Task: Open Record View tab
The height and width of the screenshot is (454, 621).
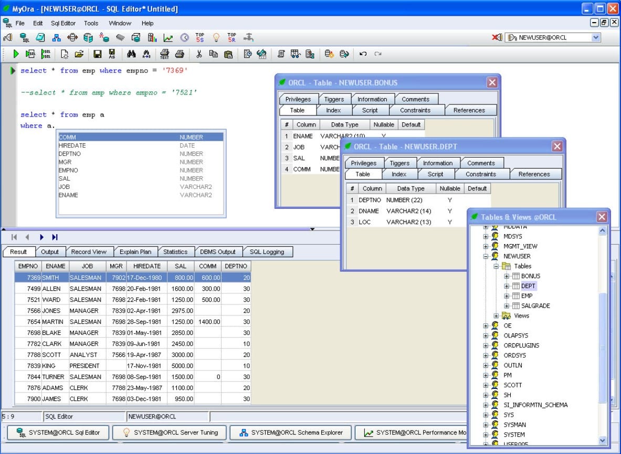Action: tap(89, 252)
